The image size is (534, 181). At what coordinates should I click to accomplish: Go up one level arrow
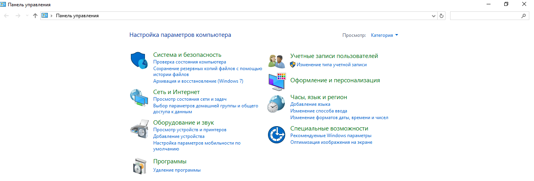(x=35, y=16)
